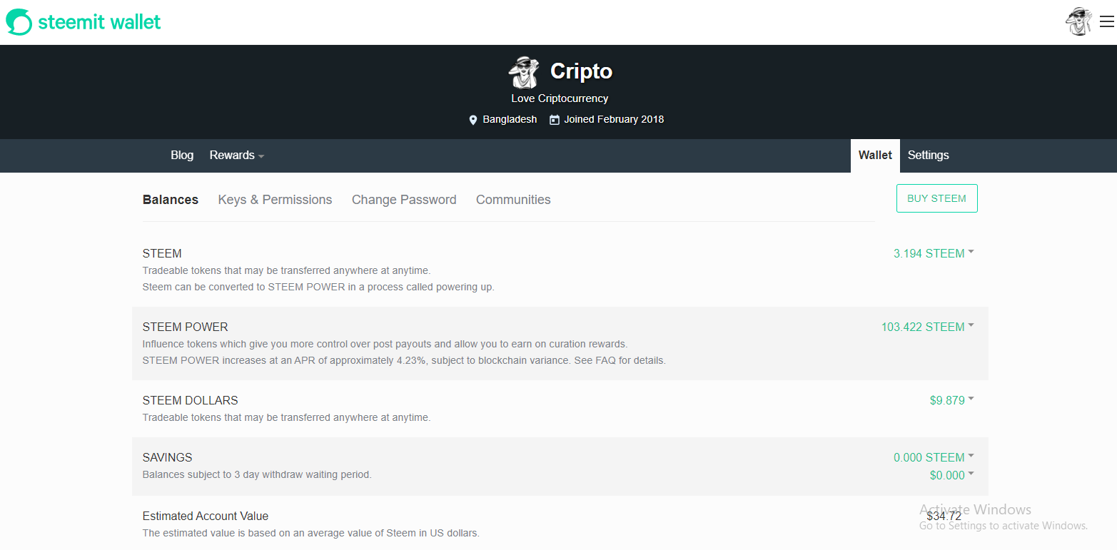Click the 'Joined February 2018' text

[x=614, y=120]
